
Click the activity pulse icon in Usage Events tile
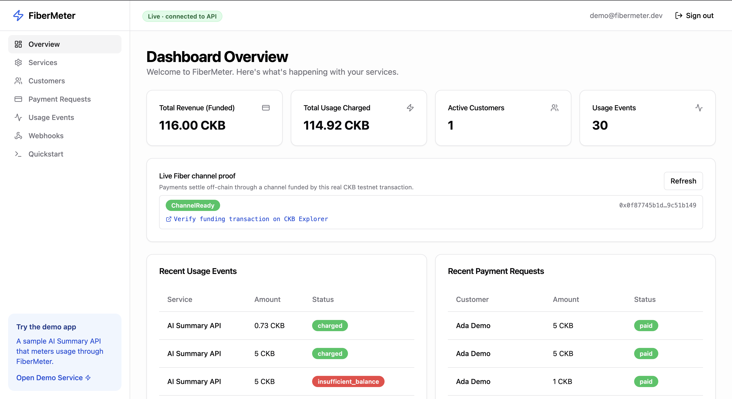699,108
